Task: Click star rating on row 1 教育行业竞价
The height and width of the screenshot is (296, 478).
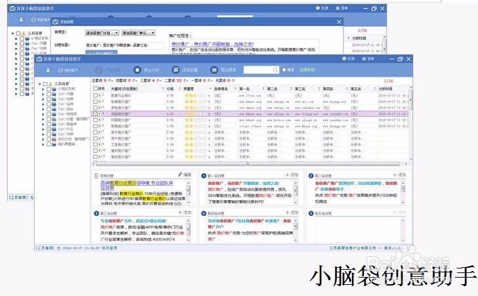Action: click(x=195, y=96)
